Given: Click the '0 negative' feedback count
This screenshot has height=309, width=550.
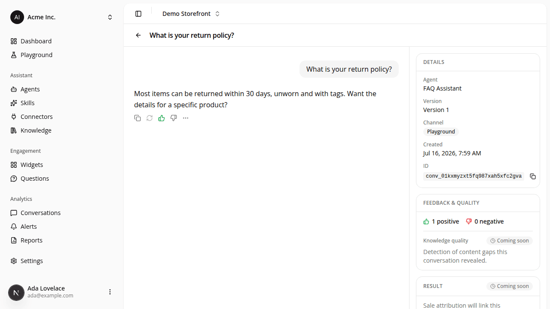Looking at the screenshot, I should click(485, 221).
